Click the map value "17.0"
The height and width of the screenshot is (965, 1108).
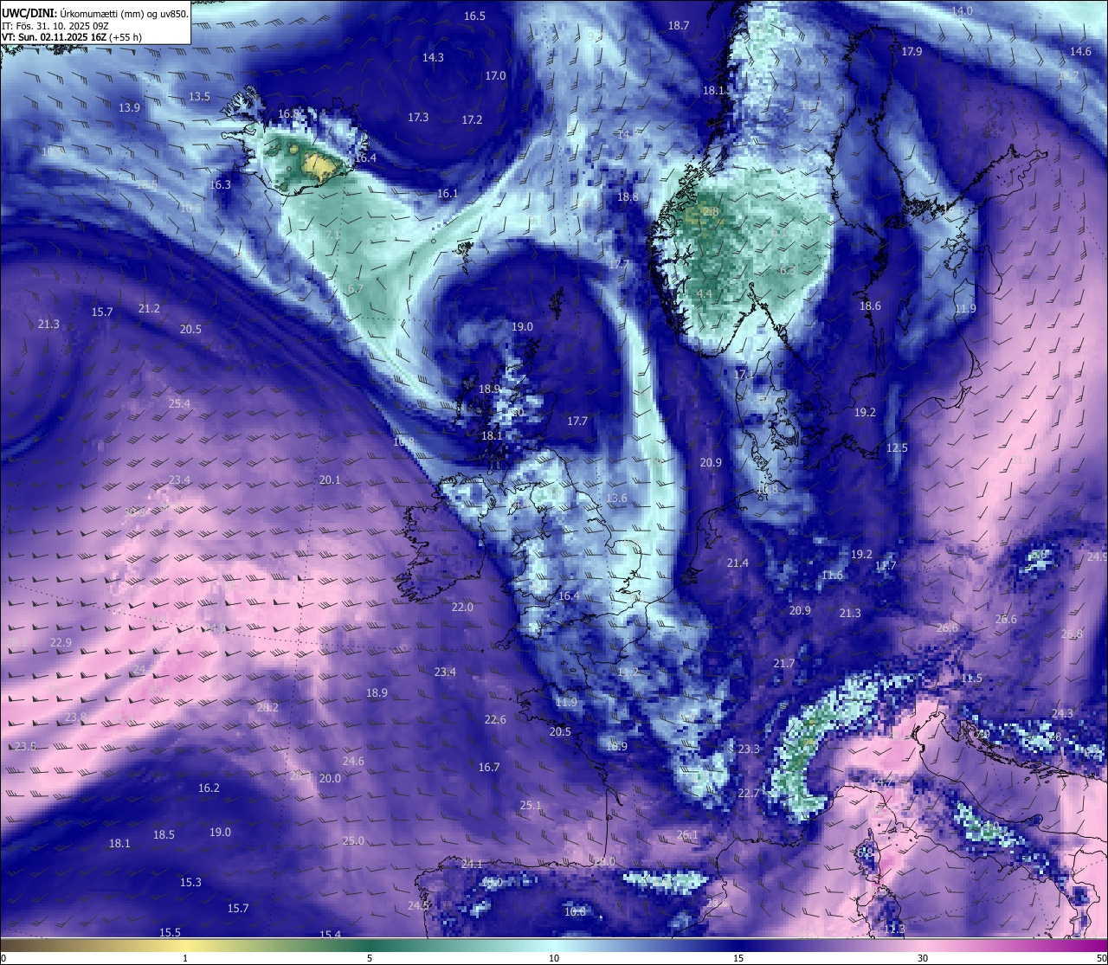coord(495,76)
